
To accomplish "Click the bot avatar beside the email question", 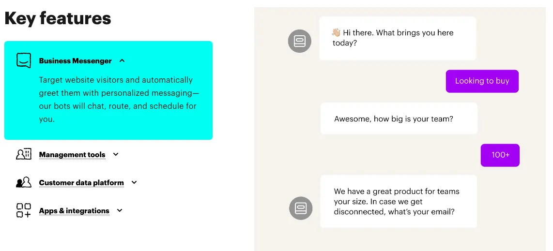I will 301,208.
